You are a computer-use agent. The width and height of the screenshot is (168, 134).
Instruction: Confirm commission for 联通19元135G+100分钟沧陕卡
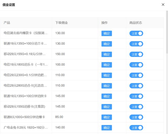click(x=107, y=96)
